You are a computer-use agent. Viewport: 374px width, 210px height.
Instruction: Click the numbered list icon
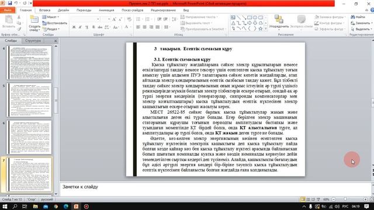click(148, 19)
